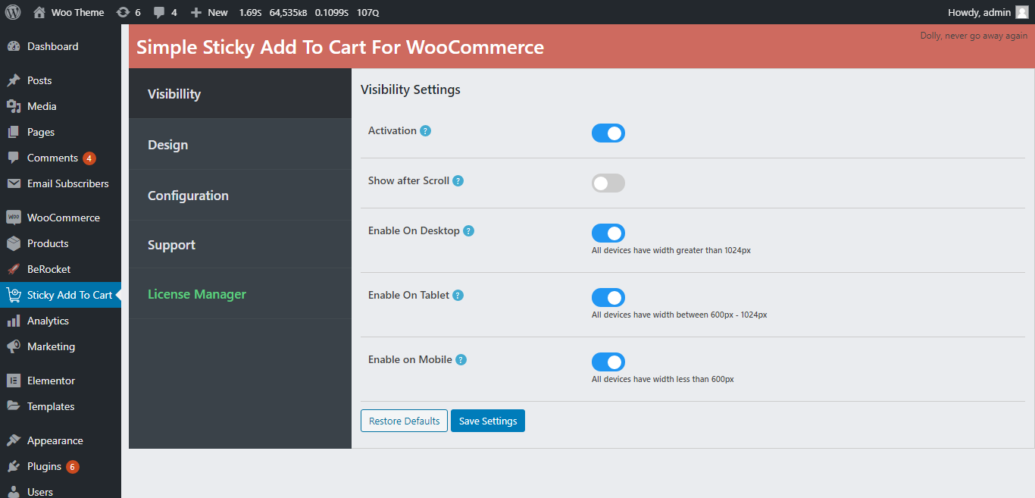Disable the Enable on Mobile switch
This screenshot has height=498, width=1035.
click(x=608, y=362)
